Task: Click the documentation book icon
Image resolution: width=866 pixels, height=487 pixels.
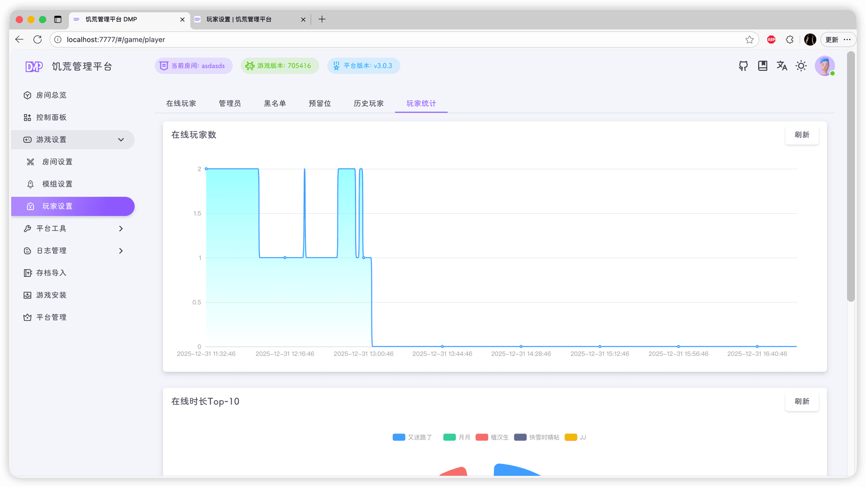Action: (762, 66)
